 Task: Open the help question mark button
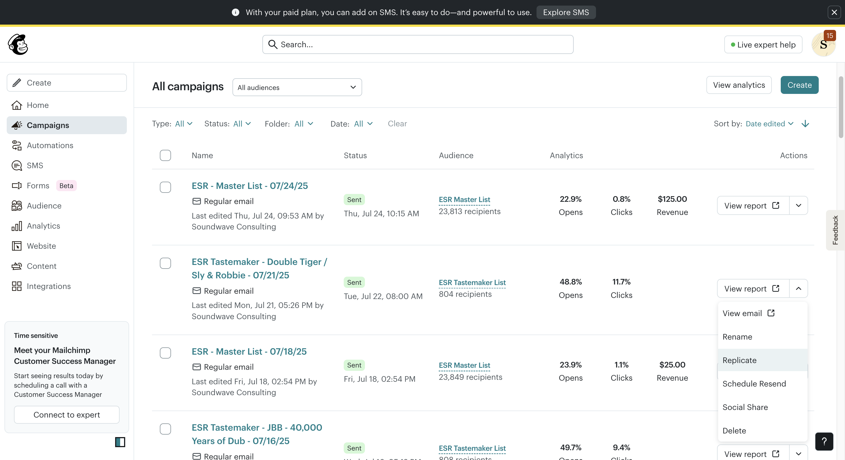click(x=824, y=442)
